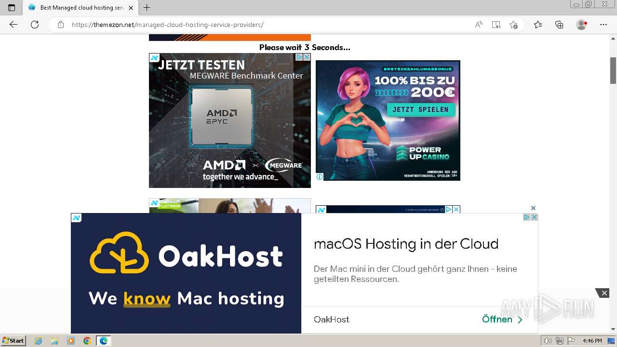Select the Best Managed cloud hosting tab
The height and width of the screenshot is (347, 617).
pos(80,8)
